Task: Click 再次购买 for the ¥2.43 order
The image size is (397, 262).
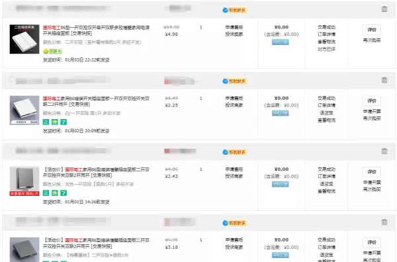Action: tap(372, 189)
